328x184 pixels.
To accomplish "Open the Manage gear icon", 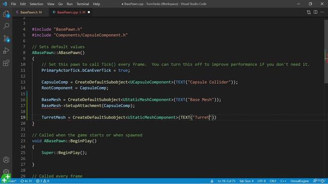I will pyautogui.click(x=6, y=171).
